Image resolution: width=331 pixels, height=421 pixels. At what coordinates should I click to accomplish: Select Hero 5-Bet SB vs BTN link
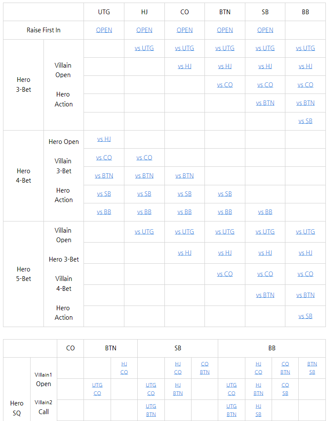click(x=265, y=295)
